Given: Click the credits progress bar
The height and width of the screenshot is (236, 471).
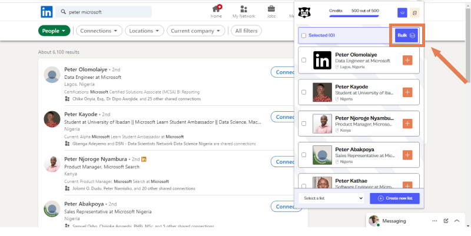Looking at the screenshot, I should [x=354, y=16].
